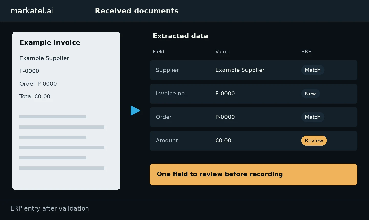Click the ERP entry after validation text
Screen dimensions: 369x220
click(49, 208)
